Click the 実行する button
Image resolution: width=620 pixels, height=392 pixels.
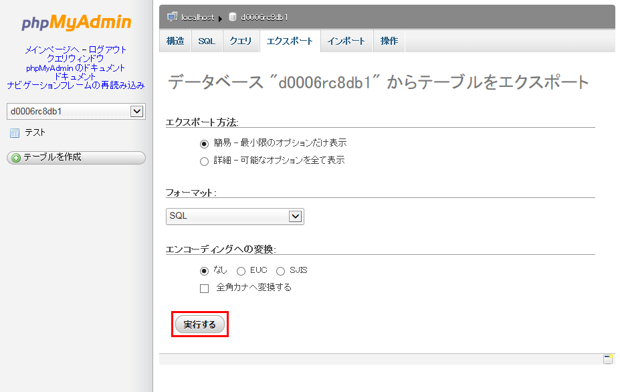point(199,324)
